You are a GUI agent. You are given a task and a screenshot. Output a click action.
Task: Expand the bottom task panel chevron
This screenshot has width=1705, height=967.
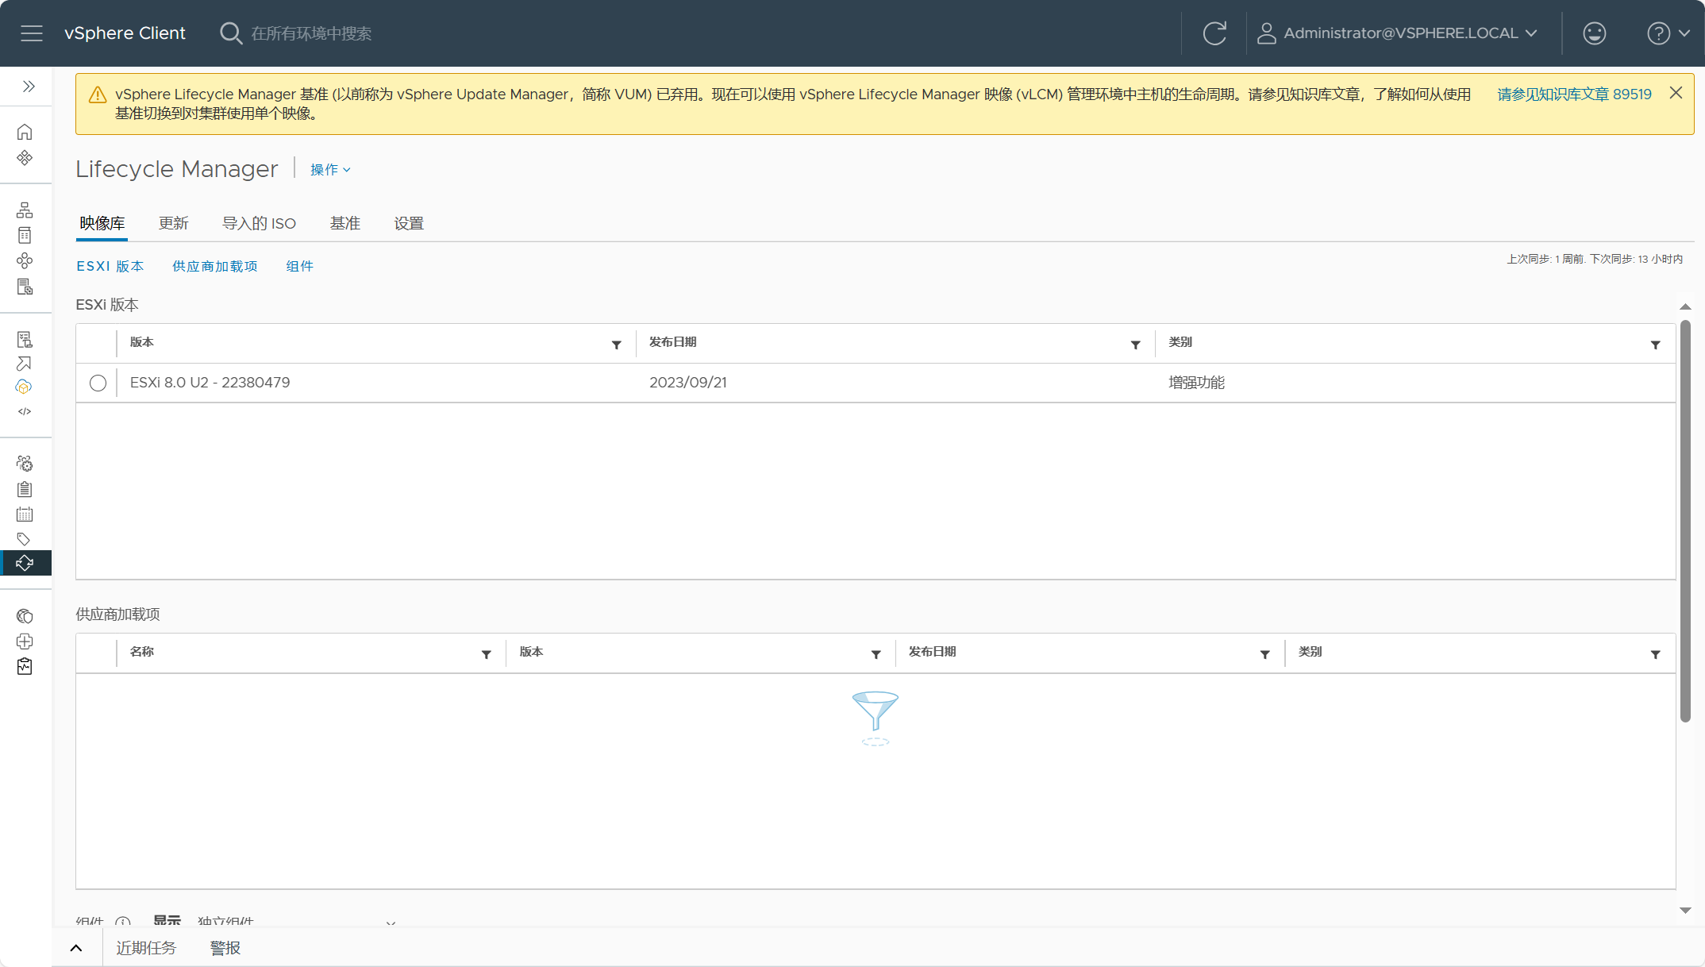coord(76,948)
